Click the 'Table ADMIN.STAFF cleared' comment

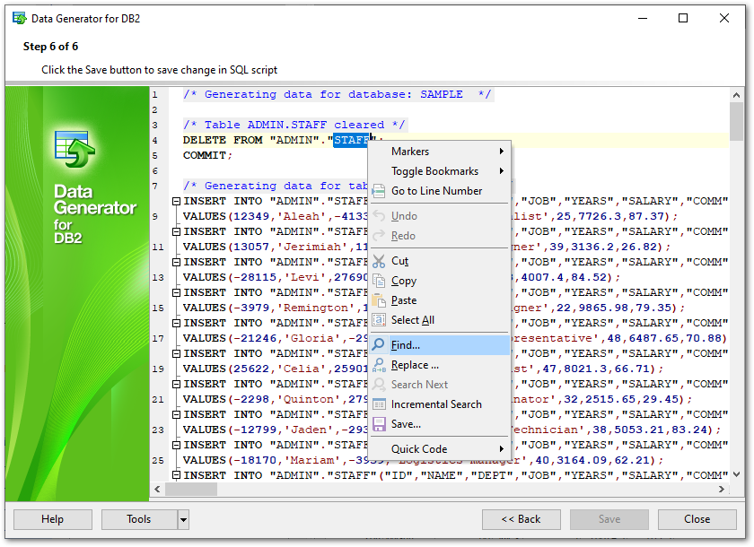pos(294,125)
